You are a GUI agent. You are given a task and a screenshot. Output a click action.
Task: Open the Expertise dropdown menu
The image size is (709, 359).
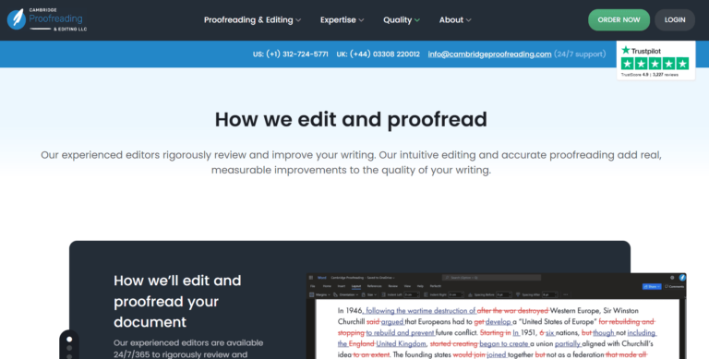point(342,20)
